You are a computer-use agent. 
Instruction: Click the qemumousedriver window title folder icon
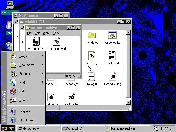tap(28, 28)
